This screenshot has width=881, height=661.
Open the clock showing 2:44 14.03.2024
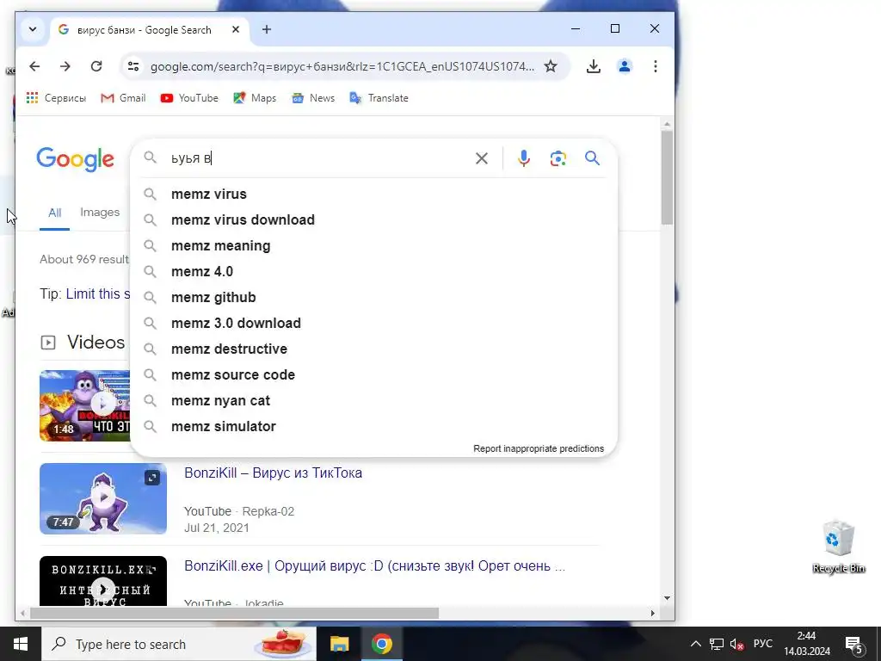[x=807, y=644]
